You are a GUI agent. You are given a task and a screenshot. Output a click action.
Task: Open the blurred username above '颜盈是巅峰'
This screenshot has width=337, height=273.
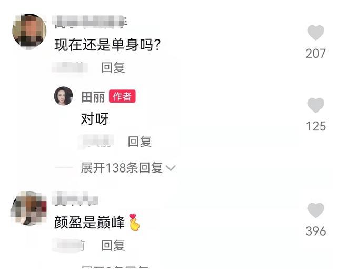point(75,199)
